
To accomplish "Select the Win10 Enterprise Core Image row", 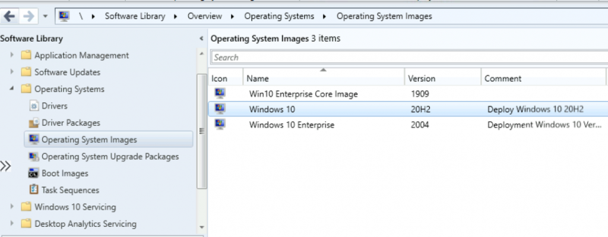I will 408,94.
